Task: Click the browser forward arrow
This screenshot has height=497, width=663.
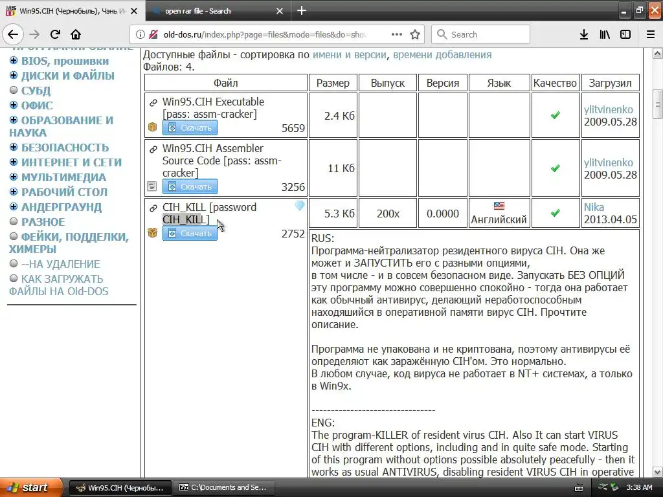Action: (x=34, y=35)
